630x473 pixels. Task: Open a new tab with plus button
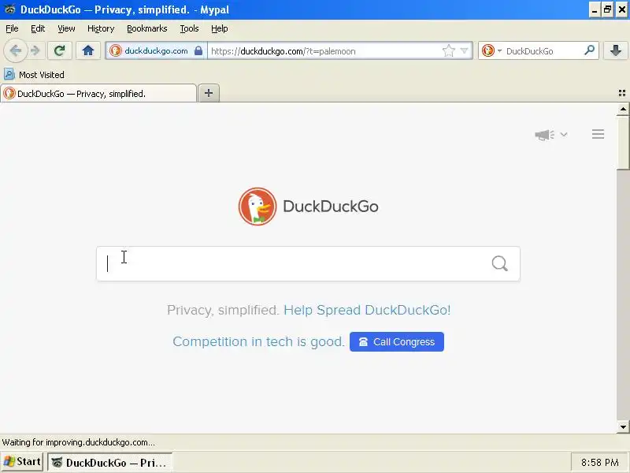tap(209, 93)
